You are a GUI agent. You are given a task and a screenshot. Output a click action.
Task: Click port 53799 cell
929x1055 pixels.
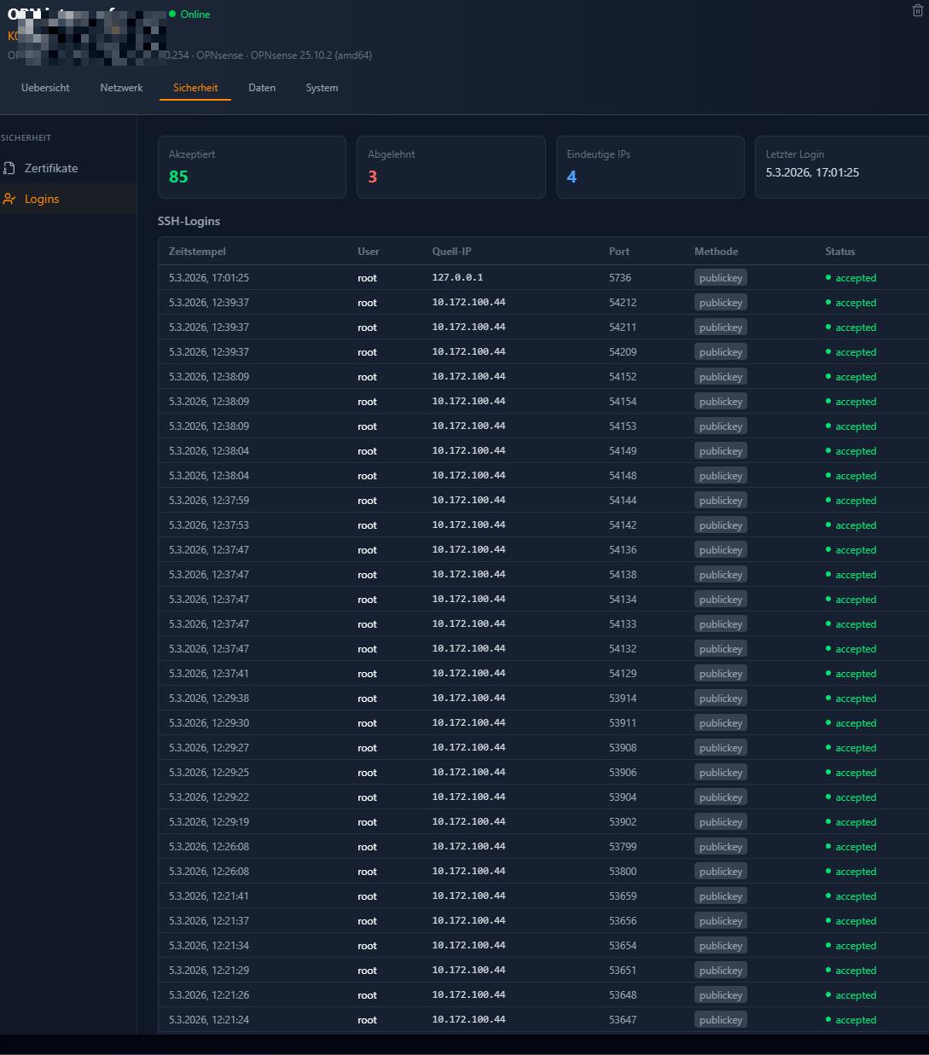(623, 847)
